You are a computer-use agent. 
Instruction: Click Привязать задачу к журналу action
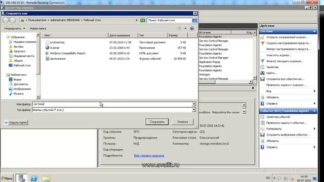[286, 85]
